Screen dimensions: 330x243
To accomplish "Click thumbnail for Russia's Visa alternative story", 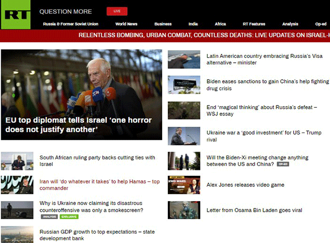I will point(184,59).
